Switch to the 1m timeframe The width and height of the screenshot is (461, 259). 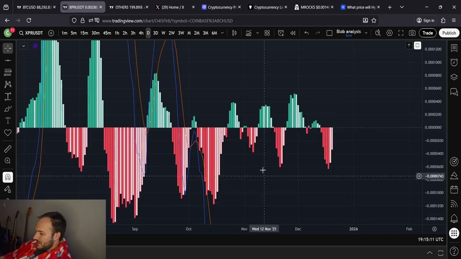64,33
